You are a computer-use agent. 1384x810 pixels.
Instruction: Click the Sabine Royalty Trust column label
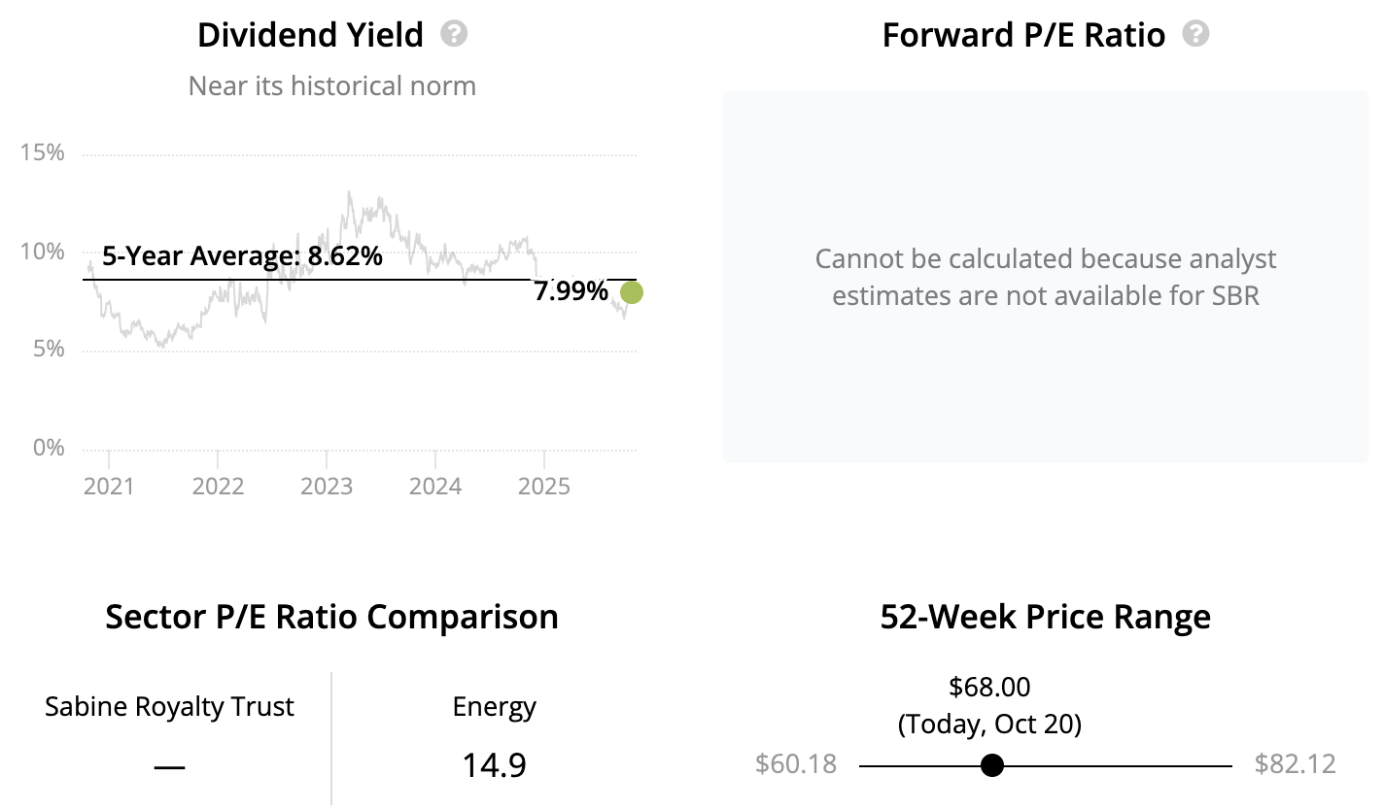coord(169,707)
